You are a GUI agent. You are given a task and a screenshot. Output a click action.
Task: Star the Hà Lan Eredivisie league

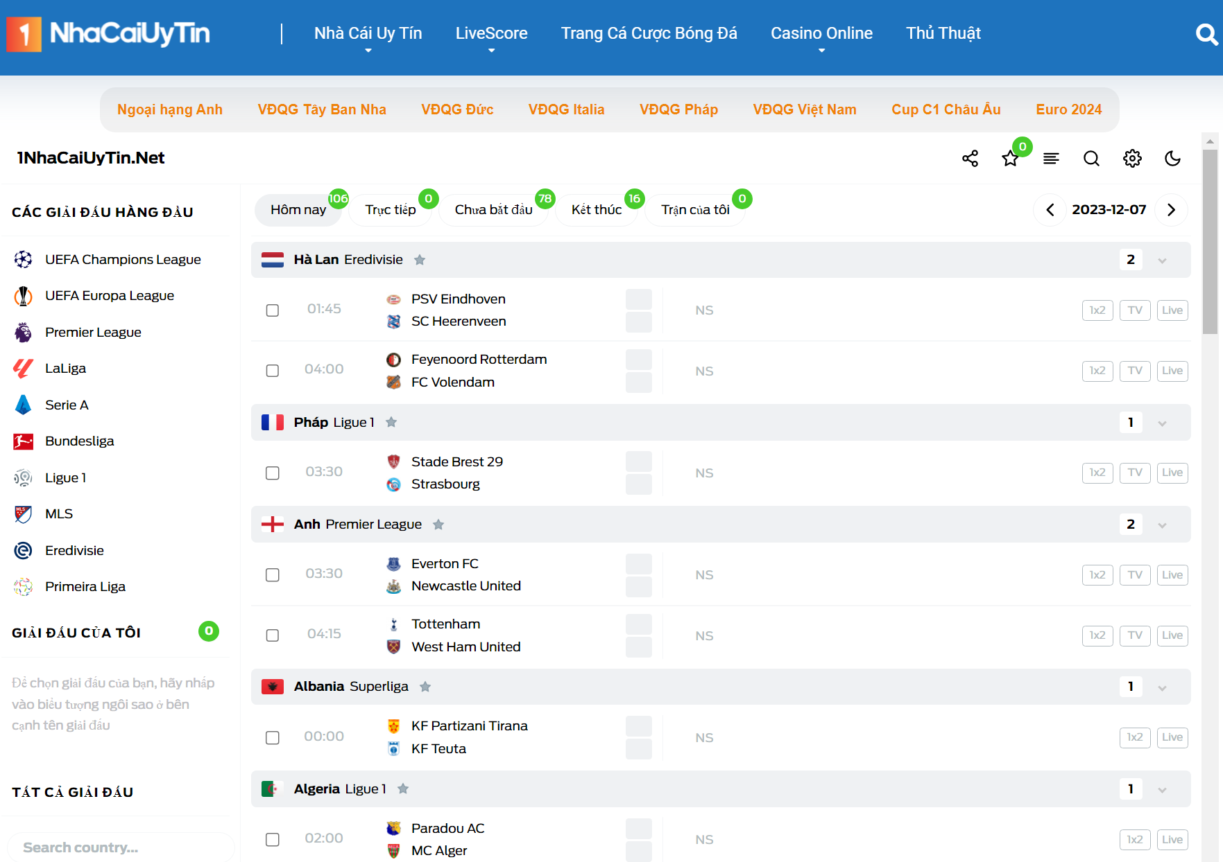pos(420,260)
